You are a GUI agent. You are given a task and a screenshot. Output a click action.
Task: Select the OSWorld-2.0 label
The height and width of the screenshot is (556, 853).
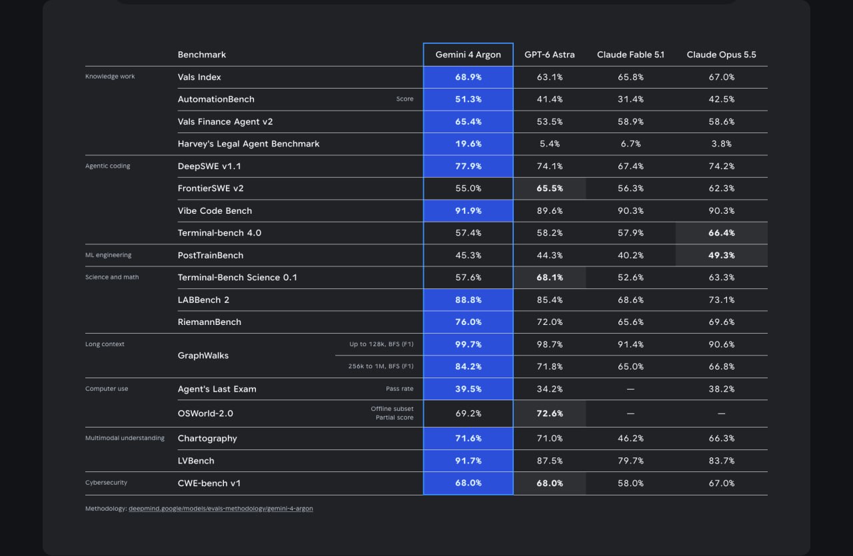click(x=205, y=414)
